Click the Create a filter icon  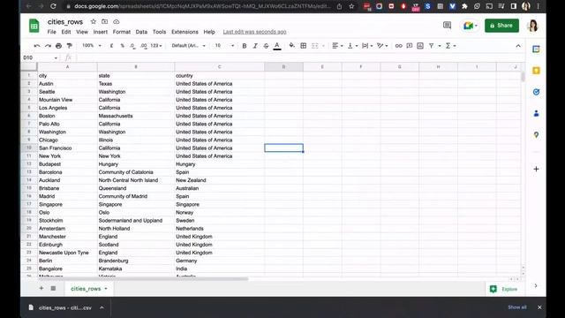(432, 46)
